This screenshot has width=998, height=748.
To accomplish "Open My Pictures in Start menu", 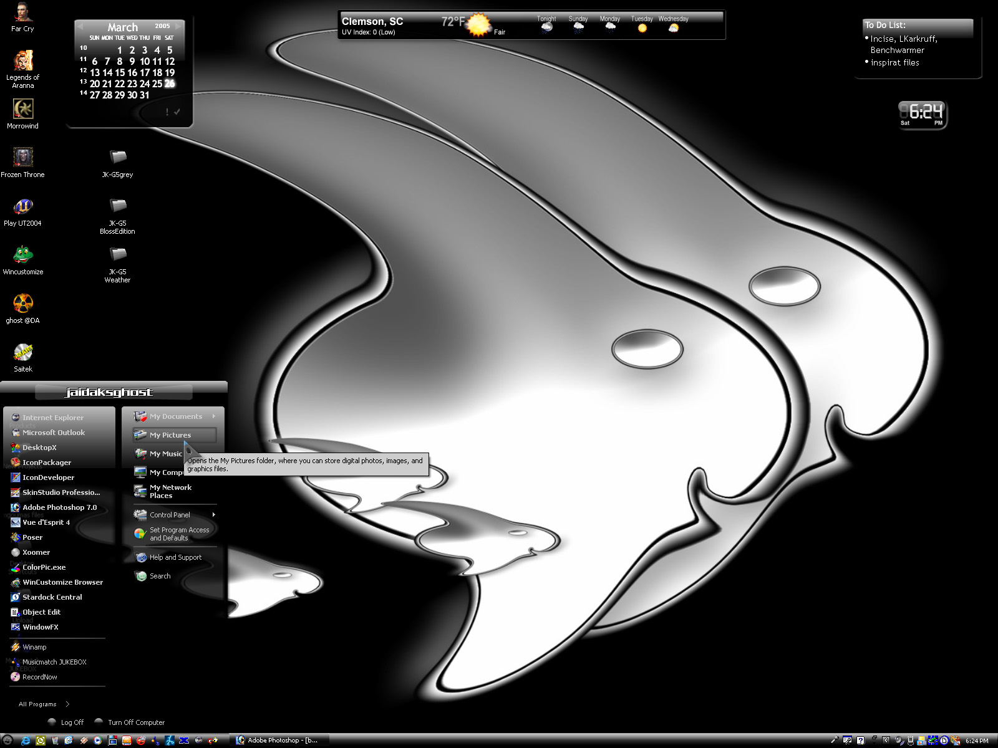I will [175, 435].
